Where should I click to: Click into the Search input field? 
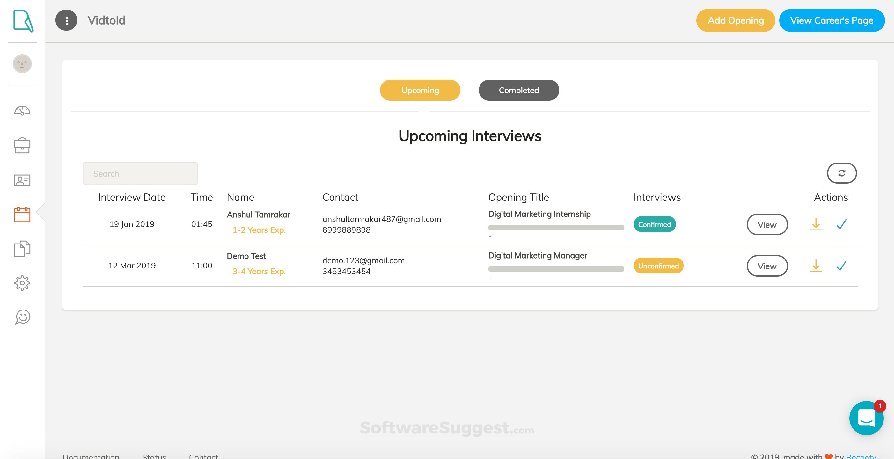tap(140, 173)
